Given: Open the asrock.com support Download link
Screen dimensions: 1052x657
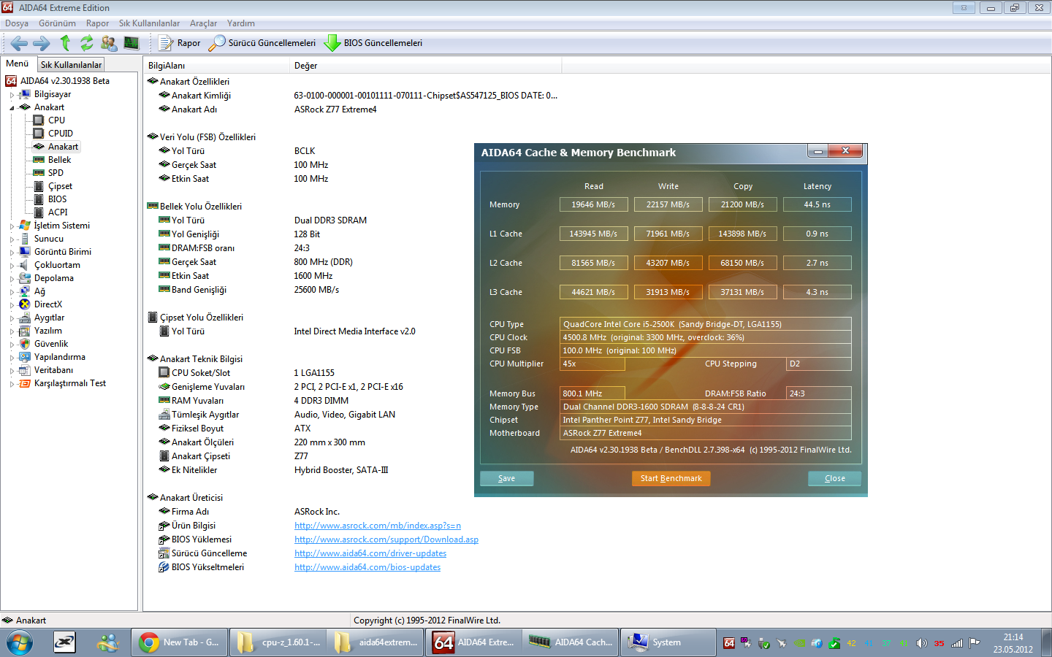Looking at the screenshot, I should (386, 539).
